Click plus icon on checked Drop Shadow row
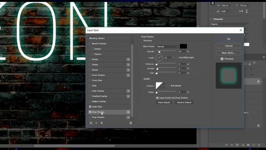Screen dimensions: 266x150 [128, 112]
